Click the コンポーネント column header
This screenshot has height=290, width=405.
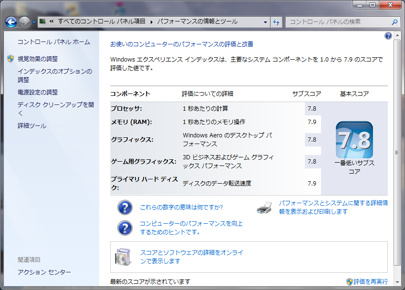click(x=130, y=94)
